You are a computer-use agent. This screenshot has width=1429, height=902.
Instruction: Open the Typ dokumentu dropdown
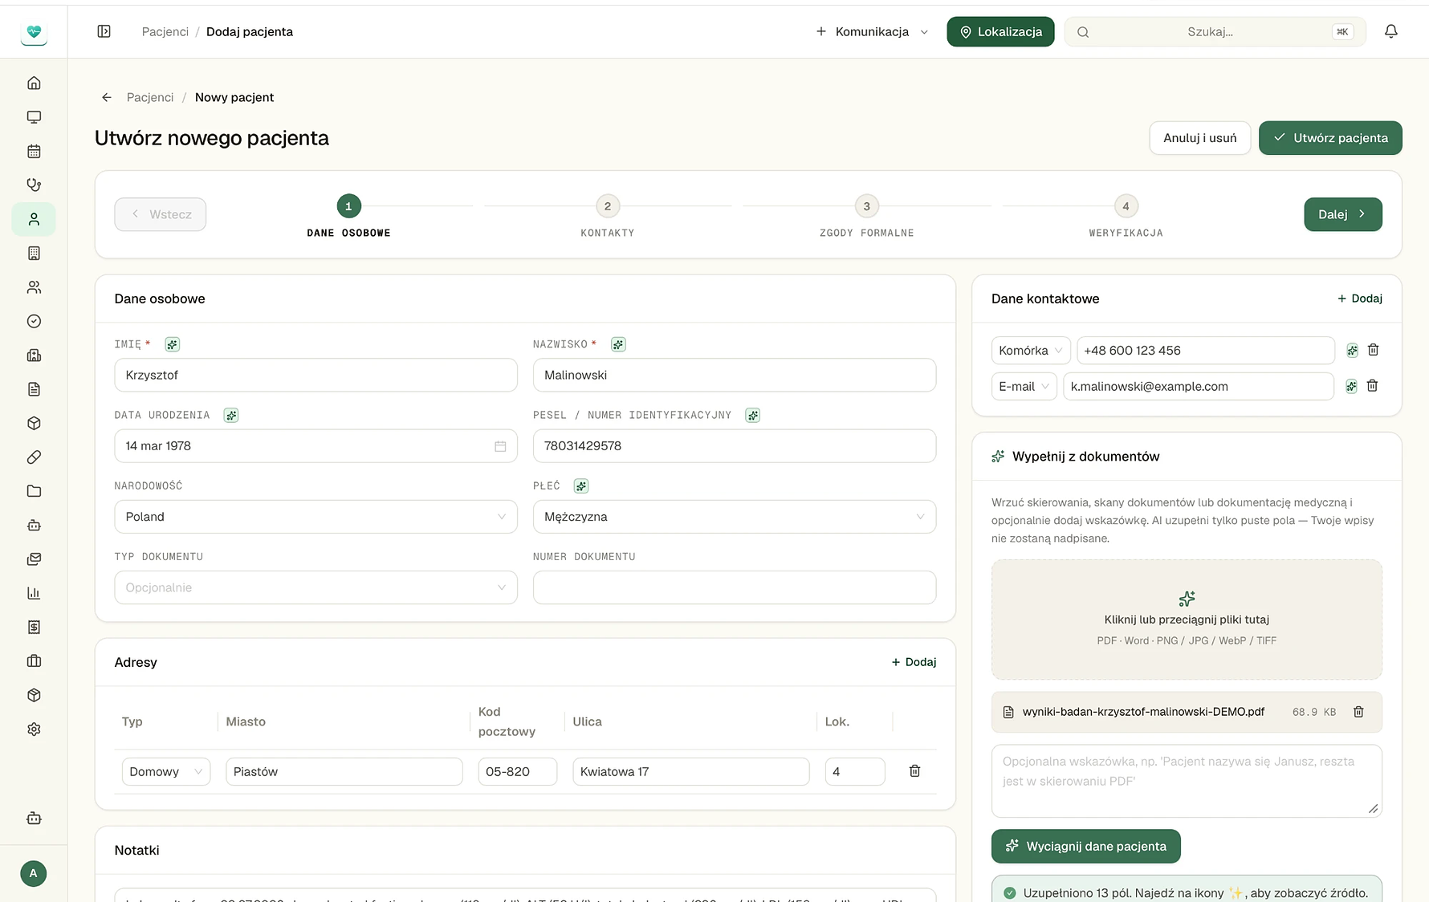316,587
